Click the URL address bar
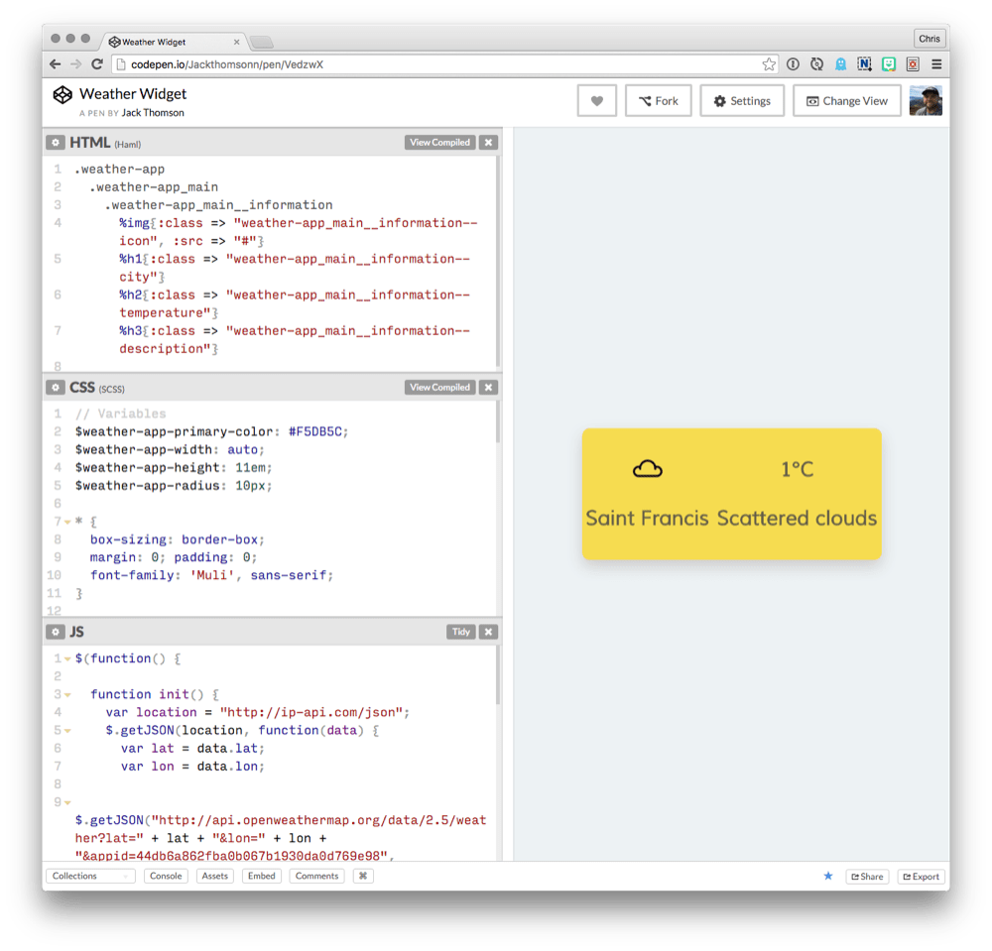Image resolution: width=992 pixels, height=951 pixels. 397,63
